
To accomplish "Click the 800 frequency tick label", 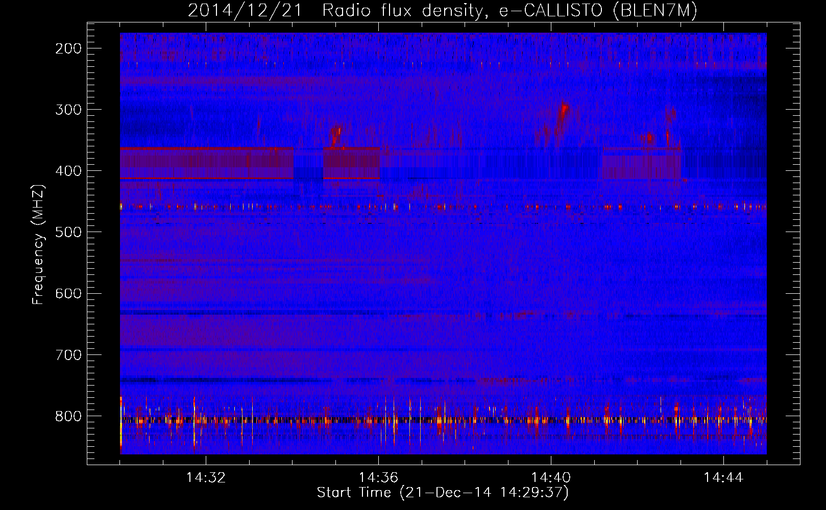I will 68,416.
